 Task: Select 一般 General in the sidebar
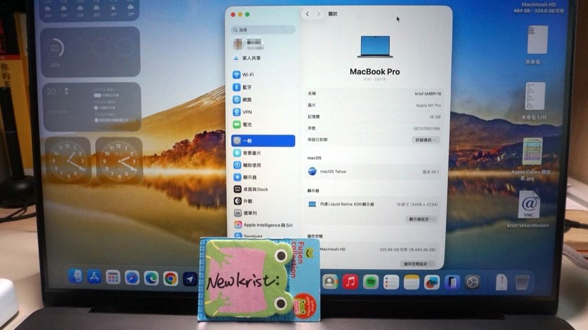click(263, 141)
